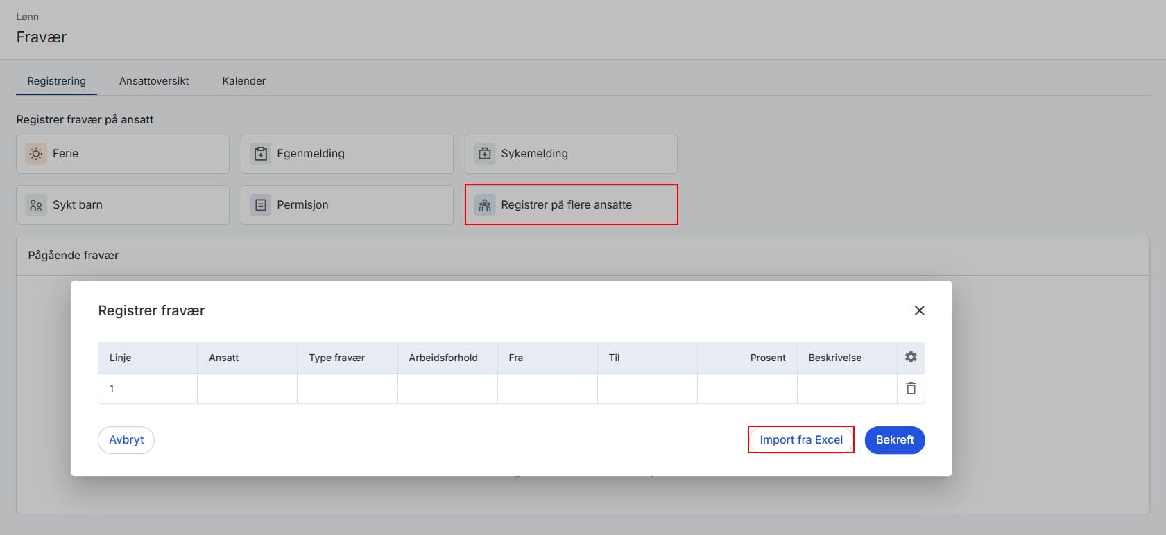Register absence type Ferie
This screenshot has width=1166, height=535.
pos(123,154)
